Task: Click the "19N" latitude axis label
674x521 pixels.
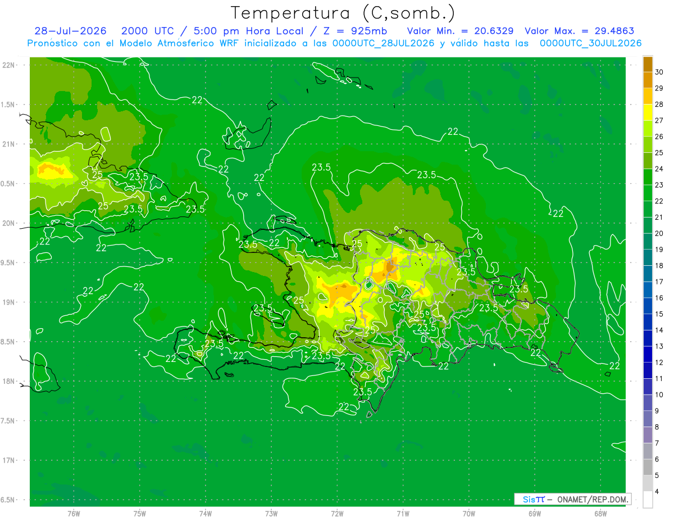Action: [x=9, y=302]
